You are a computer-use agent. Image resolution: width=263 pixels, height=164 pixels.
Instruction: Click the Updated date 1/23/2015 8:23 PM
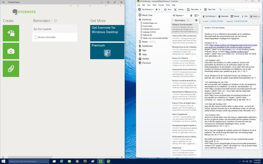[x=241, y=21]
